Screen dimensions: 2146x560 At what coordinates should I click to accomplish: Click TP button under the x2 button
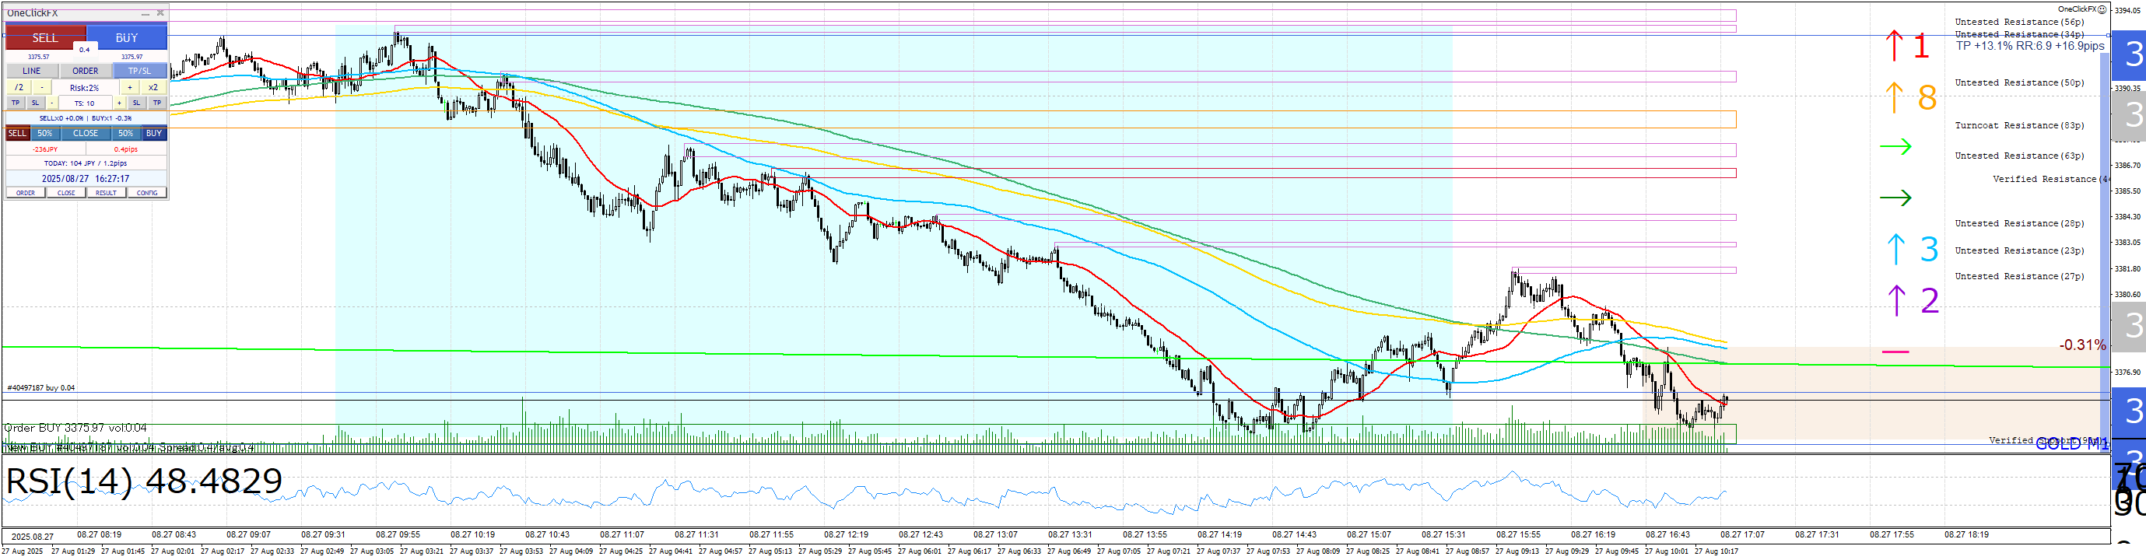coord(156,103)
